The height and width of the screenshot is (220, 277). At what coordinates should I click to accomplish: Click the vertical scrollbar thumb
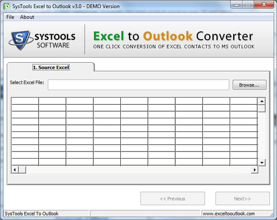[x=262, y=108]
